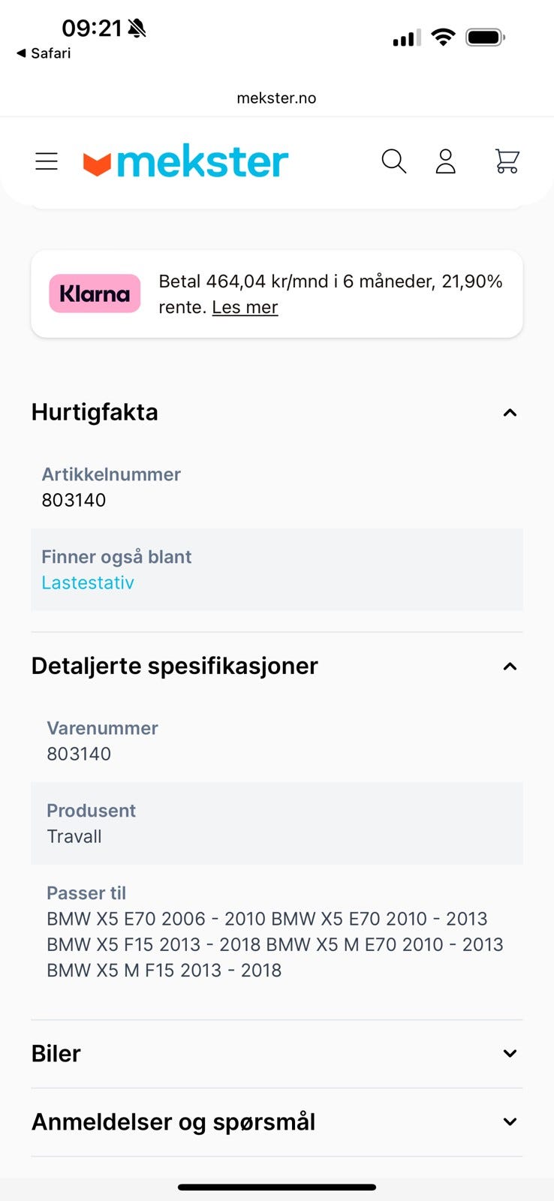Tap the Detaljerte spesifikasjoner heading

coord(175,666)
